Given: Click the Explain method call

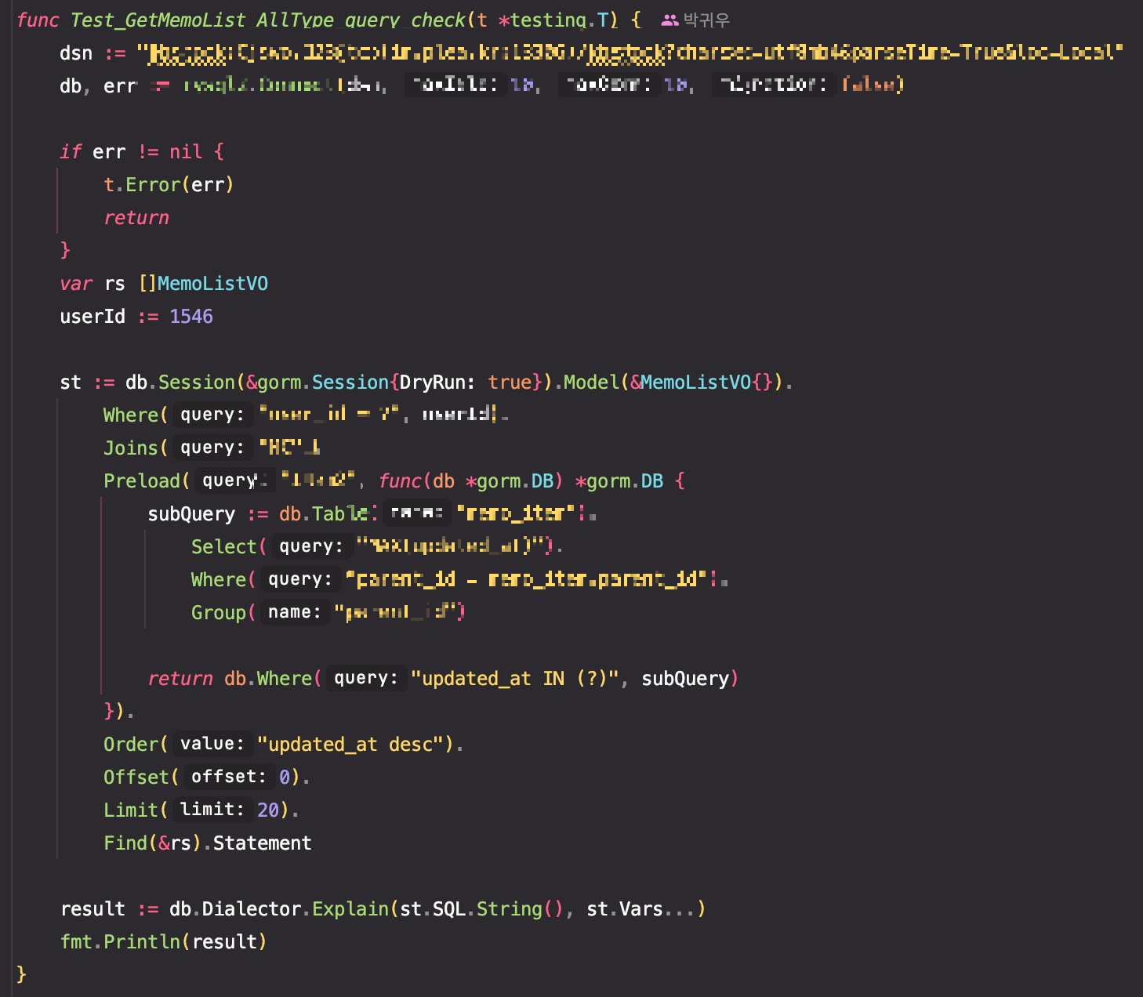Looking at the screenshot, I should coord(350,909).
